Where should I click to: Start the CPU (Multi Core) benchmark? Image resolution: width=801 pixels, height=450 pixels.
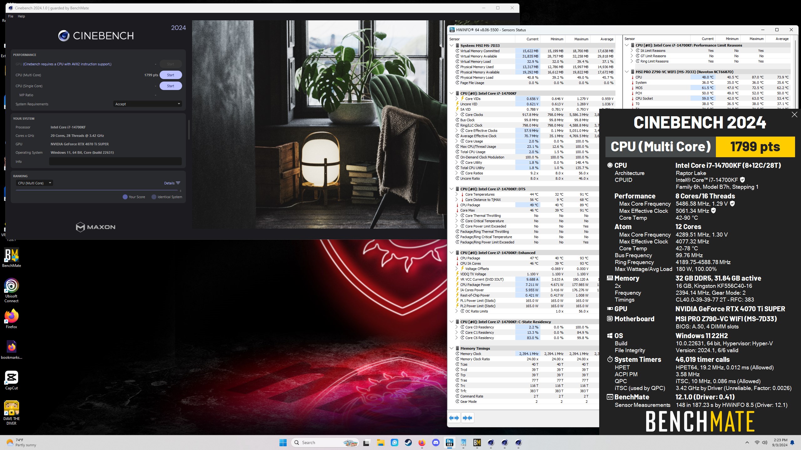tap(171, 75)
